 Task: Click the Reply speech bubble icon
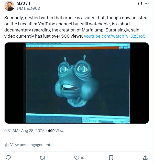pyautogui.click(x=8, y=157)
